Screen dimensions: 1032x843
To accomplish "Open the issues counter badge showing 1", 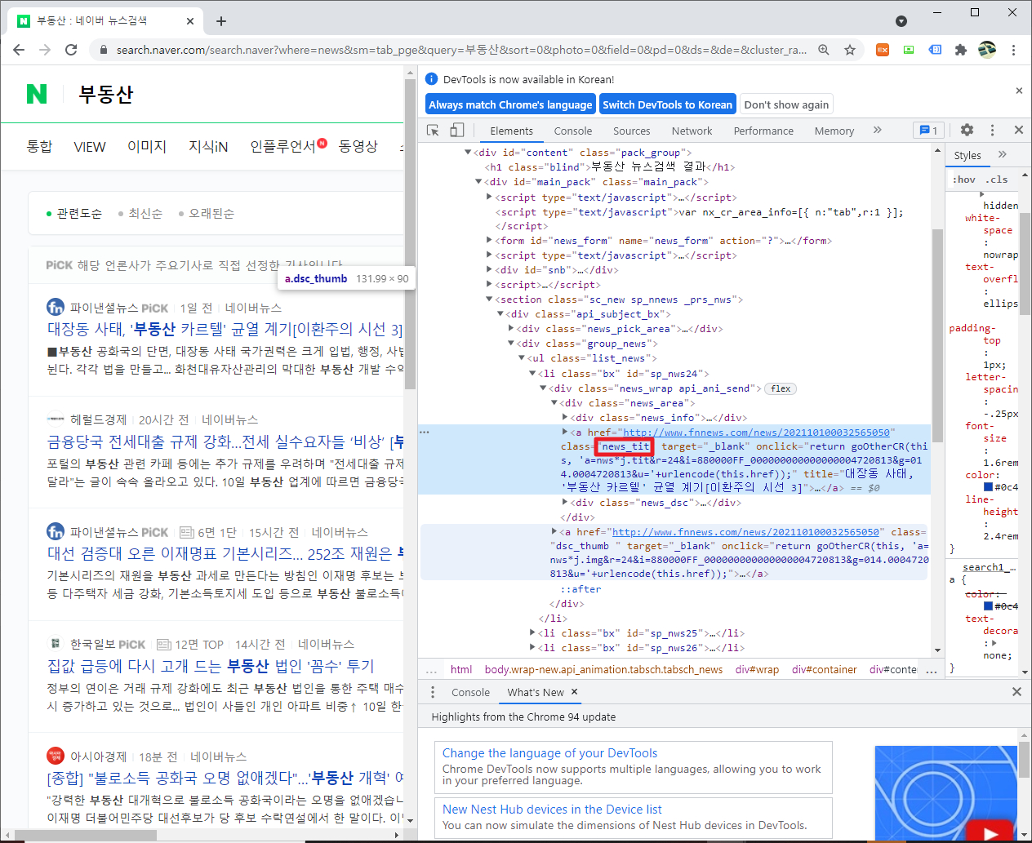I will [928, 130].
